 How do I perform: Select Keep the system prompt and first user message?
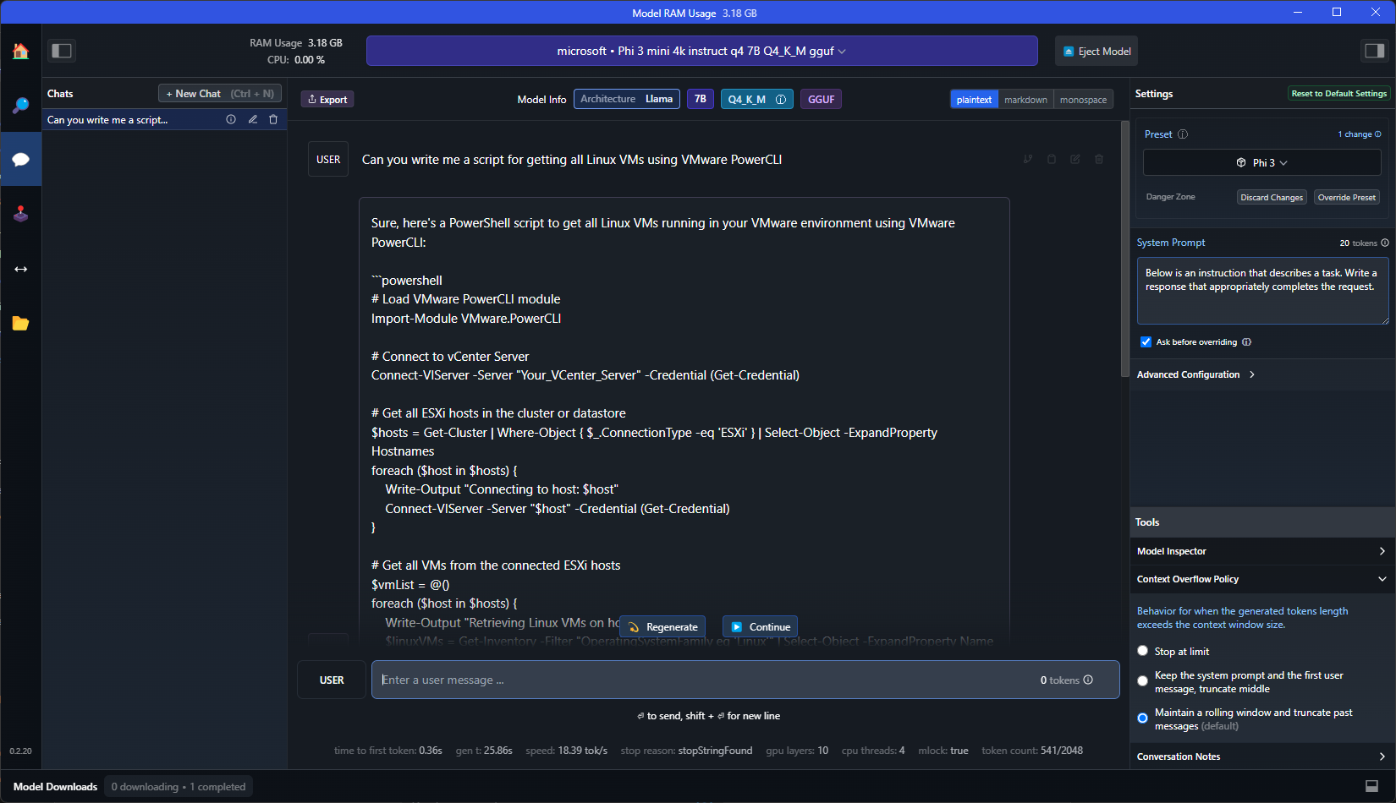(x=1143, y=681)
